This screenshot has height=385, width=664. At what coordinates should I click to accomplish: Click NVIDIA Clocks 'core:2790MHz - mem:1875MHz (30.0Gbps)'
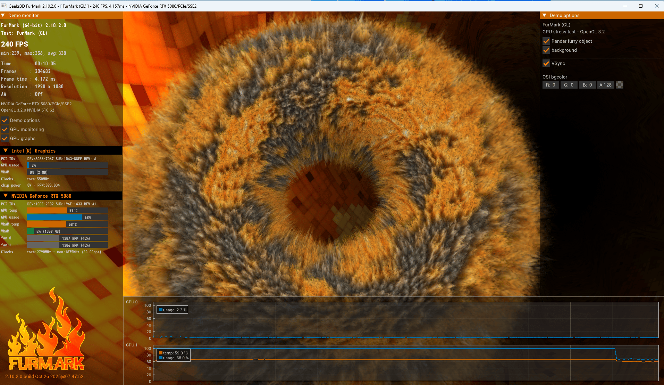point(64,252)
